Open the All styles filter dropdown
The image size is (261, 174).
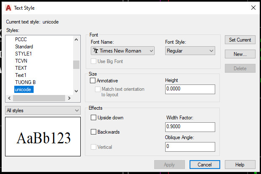tap(43, 110)
